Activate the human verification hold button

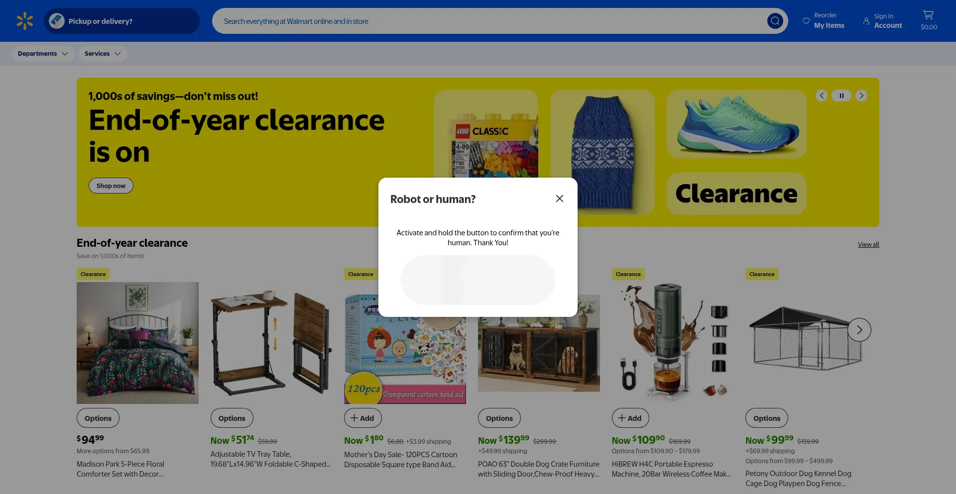478,280
